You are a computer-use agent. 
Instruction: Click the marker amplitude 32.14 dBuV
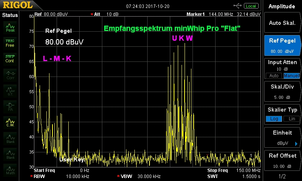[249, 14]
